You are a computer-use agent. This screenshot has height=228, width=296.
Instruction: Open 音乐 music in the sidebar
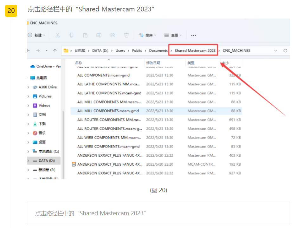[x=39, y=133]
